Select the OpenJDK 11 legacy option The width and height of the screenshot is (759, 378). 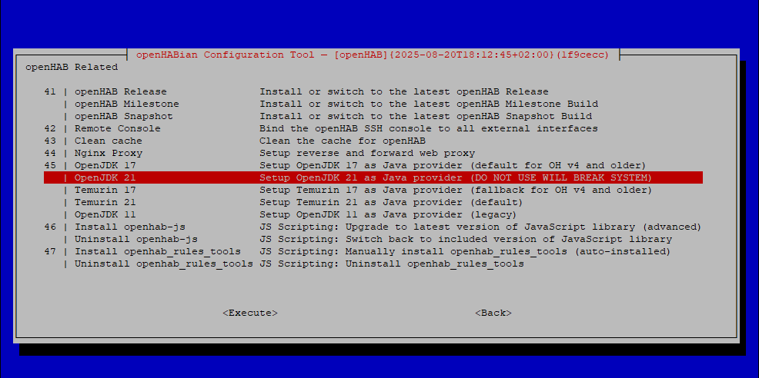(373, 214)
